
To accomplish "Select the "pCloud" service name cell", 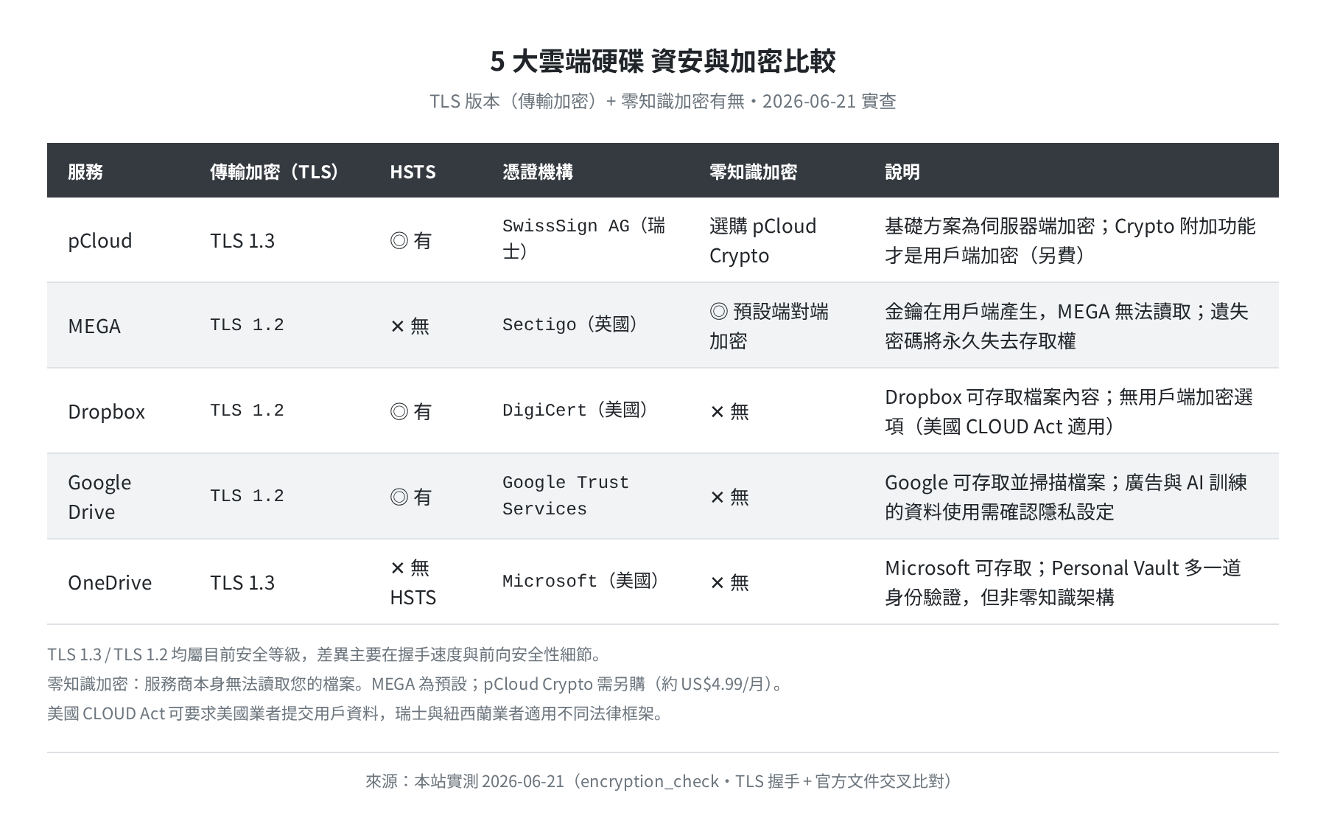I will (100, 240).
